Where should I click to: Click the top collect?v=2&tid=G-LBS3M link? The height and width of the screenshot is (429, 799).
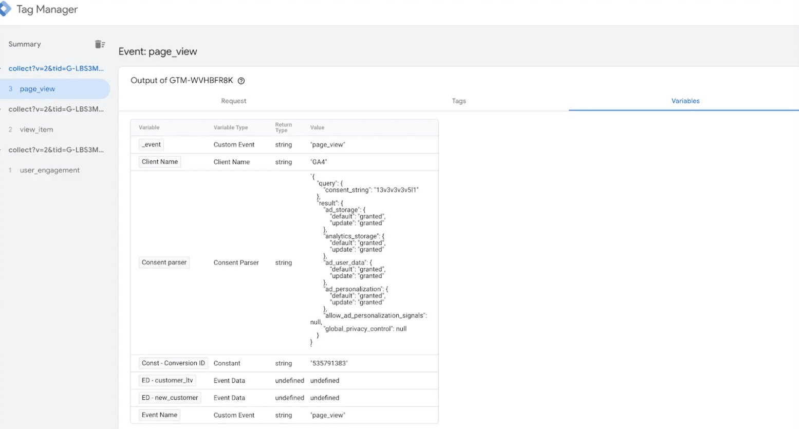57,68
